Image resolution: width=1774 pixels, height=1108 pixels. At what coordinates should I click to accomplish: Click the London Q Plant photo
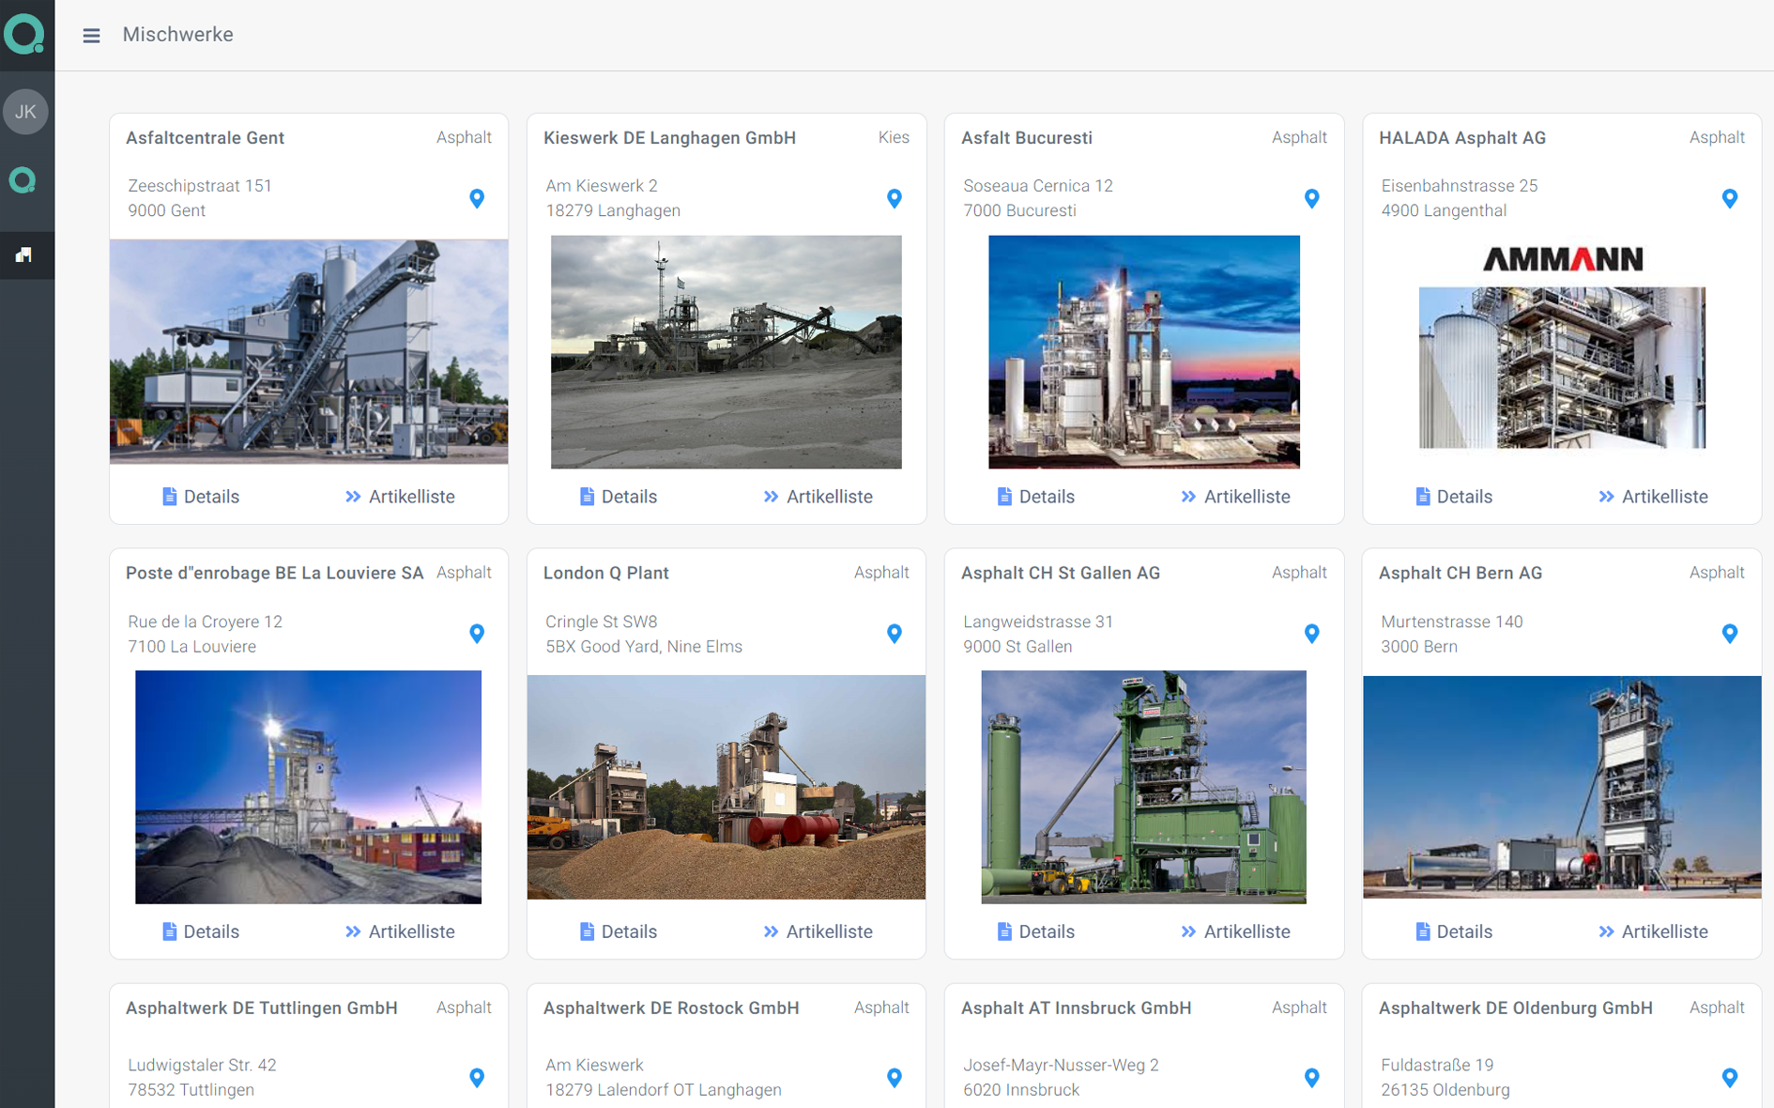click(x=726, y=787)
